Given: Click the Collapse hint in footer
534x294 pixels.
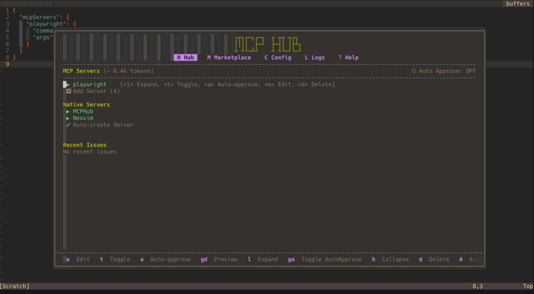Looking at the screenshot, I should click(x=391, y=259).
